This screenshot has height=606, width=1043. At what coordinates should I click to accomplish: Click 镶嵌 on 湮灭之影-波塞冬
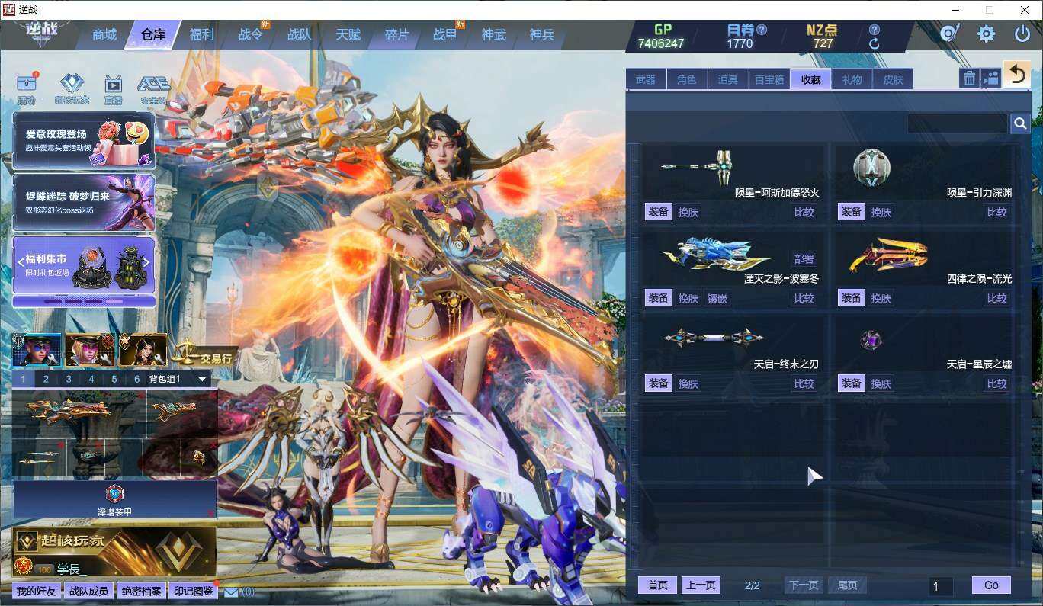click(717, 298)
